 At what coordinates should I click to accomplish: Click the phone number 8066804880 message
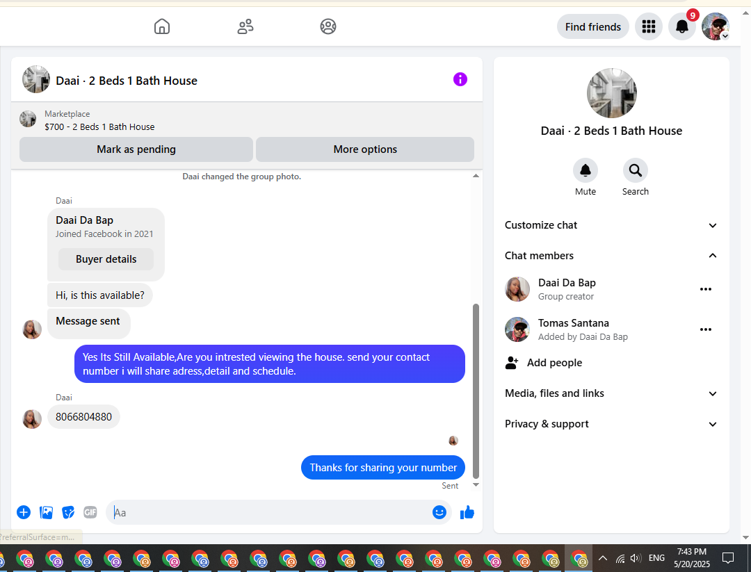click(83, 417)
